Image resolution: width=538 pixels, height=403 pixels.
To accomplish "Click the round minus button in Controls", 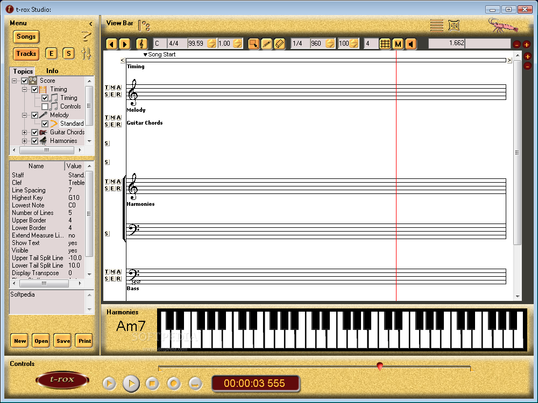I will tap(195, 384).
